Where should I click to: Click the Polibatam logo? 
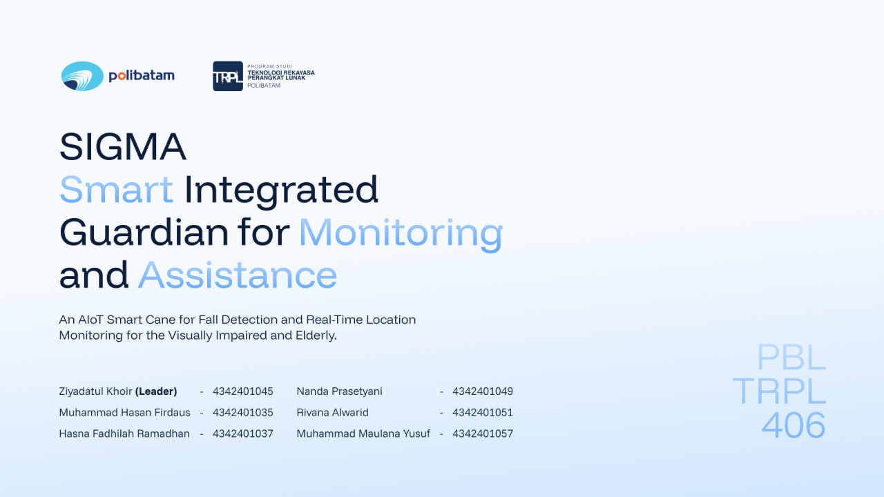(118, 76)
